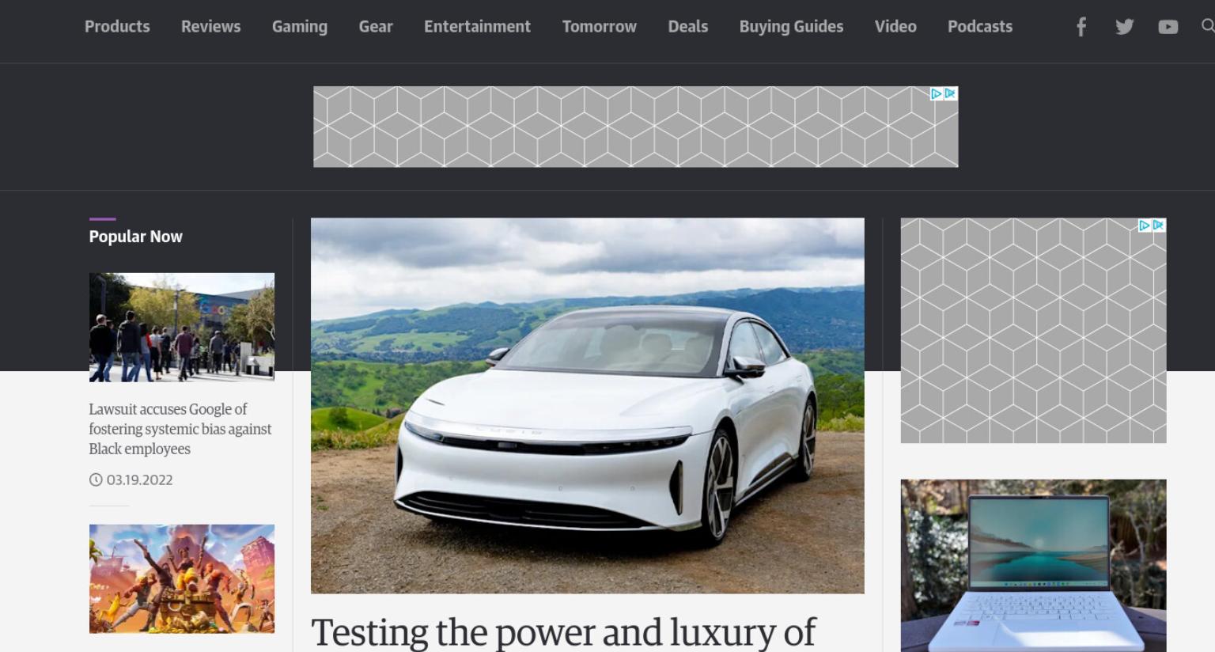The height and width of the screenshot is (652, 1215).
Task: Open the YouTube icon in header
Action: 1168,27
